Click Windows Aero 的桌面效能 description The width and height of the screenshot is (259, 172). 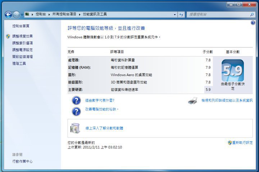point(131,75)
